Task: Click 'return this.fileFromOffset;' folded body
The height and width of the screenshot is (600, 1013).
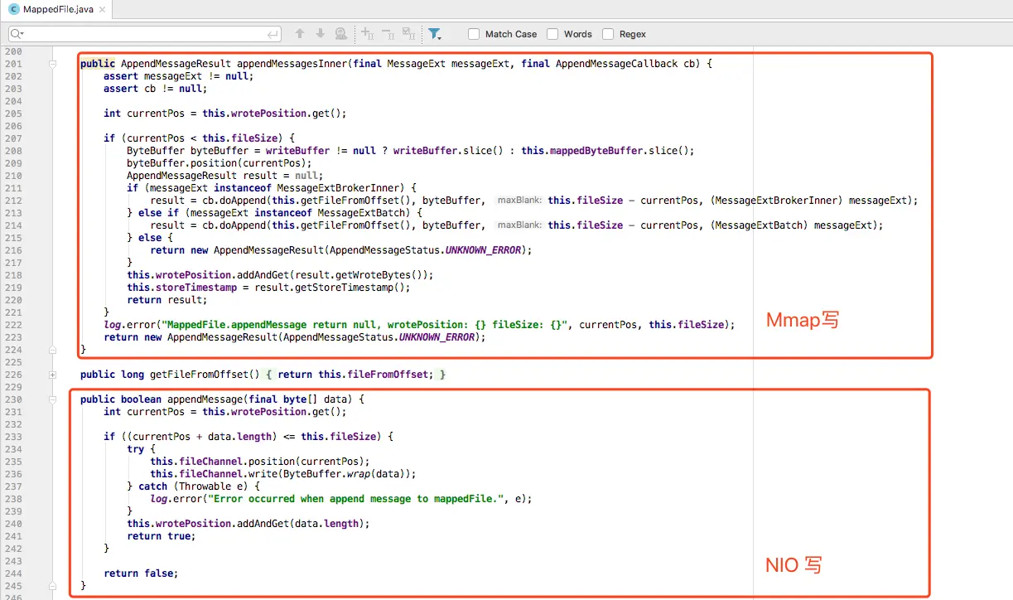Action: coord(355,375)
